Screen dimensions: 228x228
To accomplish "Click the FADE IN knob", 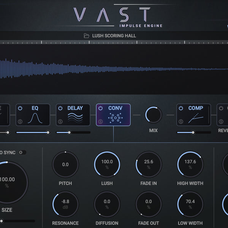I will (149, 165).
